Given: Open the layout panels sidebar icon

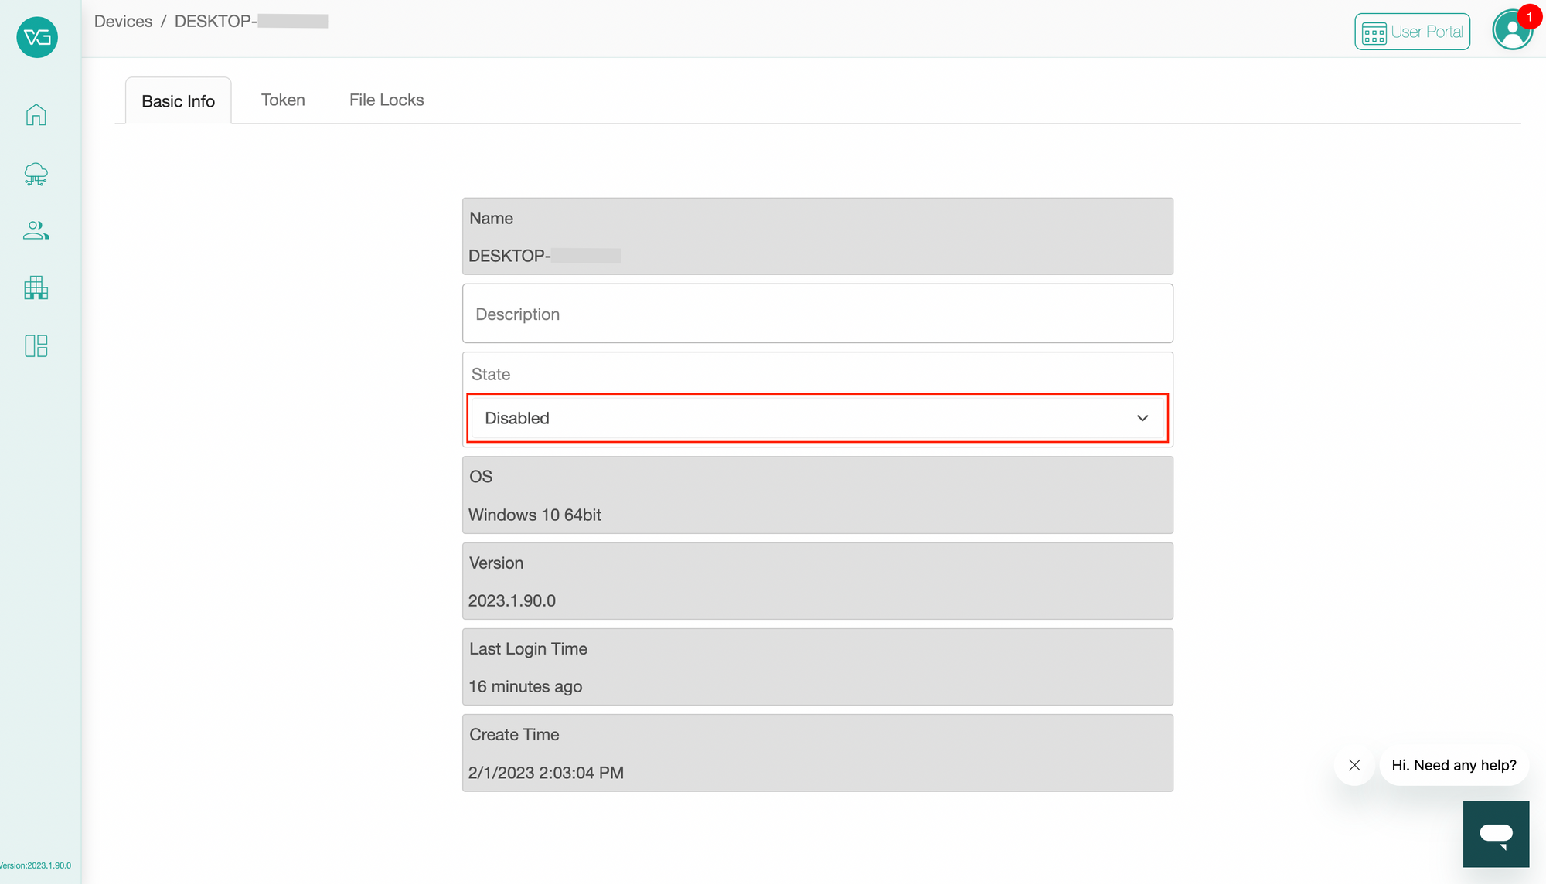Looking at the screenshot, I should [x=36, y=345].
